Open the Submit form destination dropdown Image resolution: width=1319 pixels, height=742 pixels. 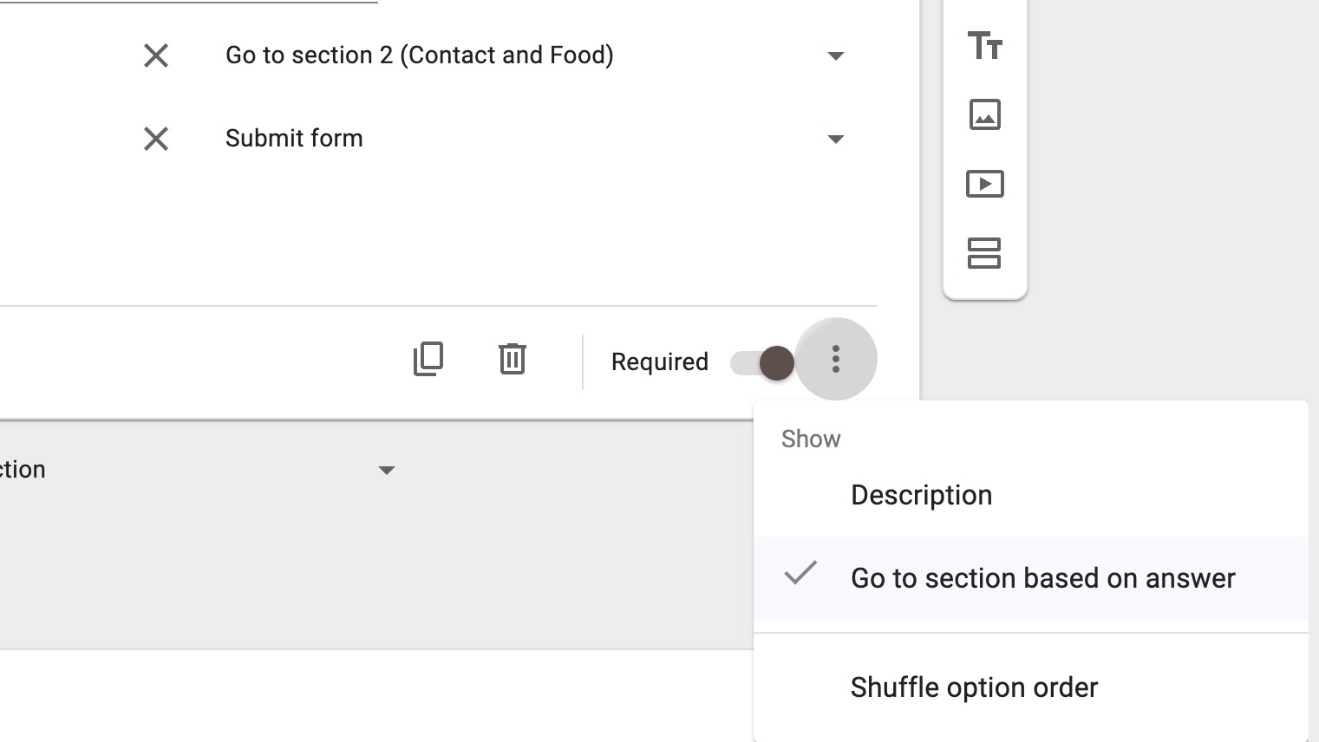(836, 140)
